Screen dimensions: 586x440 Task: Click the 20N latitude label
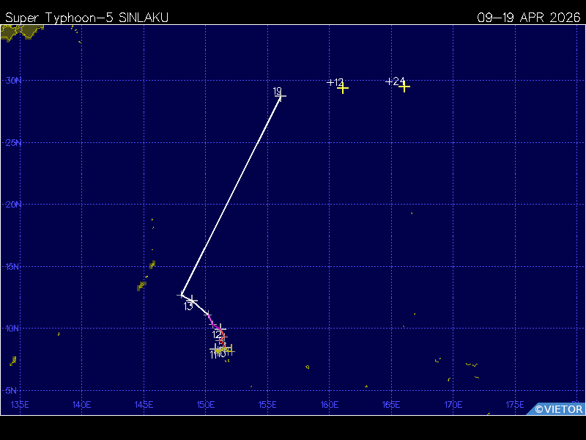click(x=13, y=205)
